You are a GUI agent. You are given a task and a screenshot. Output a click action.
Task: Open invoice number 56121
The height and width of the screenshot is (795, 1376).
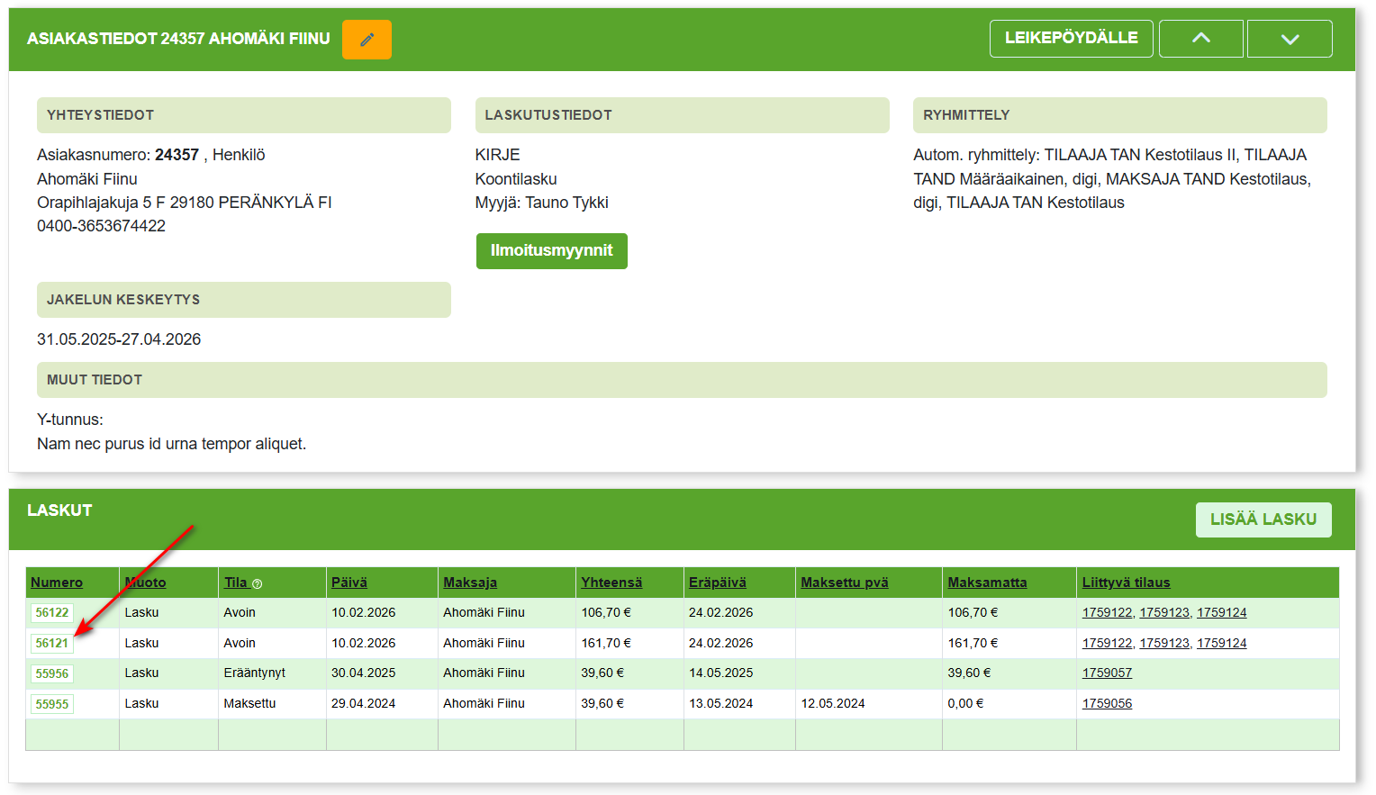click(x=52, y=644)
